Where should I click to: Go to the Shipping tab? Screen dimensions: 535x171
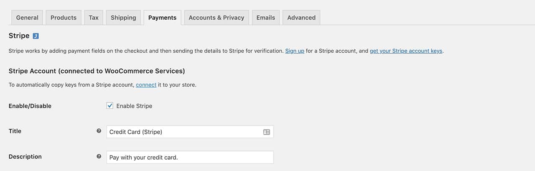point(123,18)
